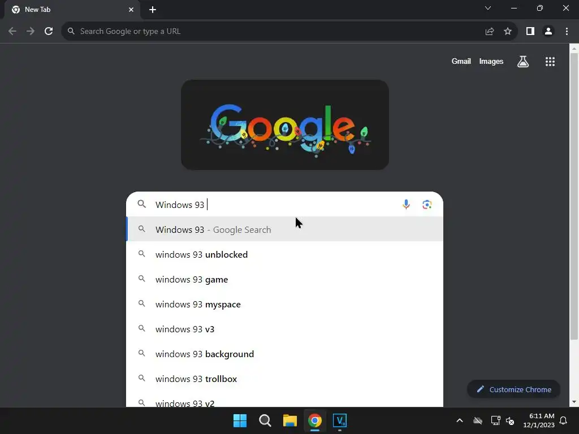Click the Customize Chrome button

513,389
